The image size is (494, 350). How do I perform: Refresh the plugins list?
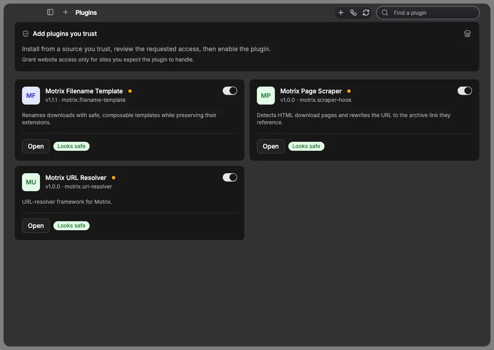click(366, 13)
